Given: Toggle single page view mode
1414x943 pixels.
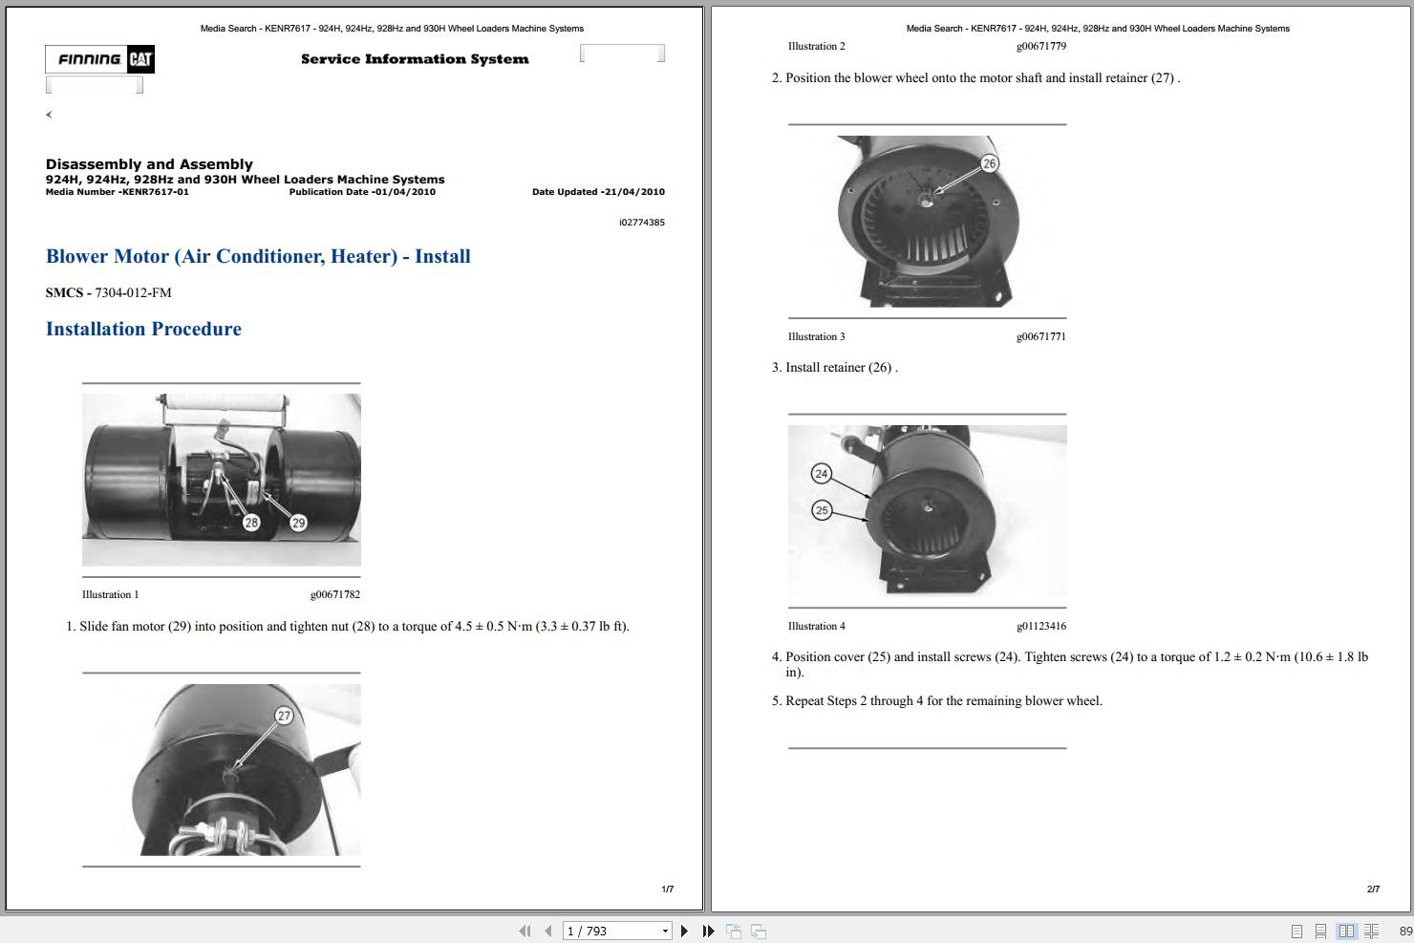Looking at the screenshot, I should point(1296,930).
